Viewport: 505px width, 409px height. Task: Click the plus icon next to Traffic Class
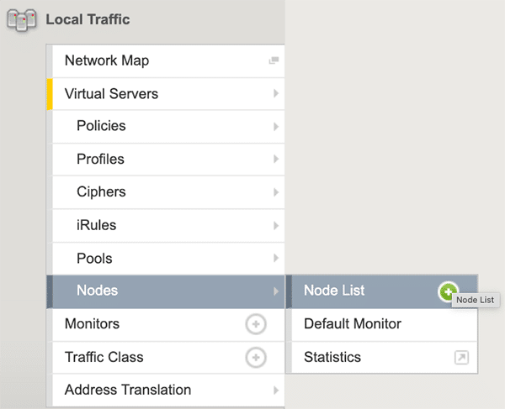[255, 358]
